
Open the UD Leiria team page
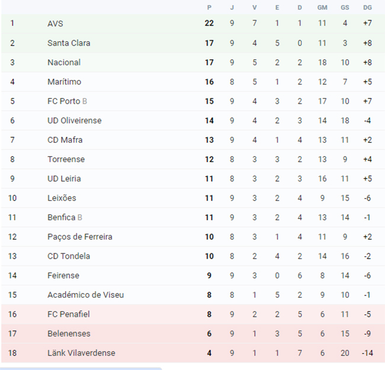pos(64,179)
